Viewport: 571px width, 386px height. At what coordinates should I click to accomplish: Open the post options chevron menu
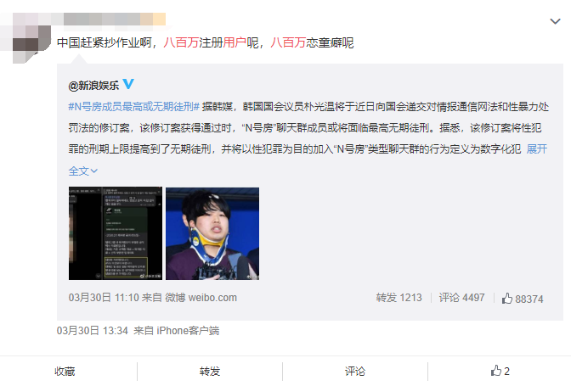tap(555, 21)
